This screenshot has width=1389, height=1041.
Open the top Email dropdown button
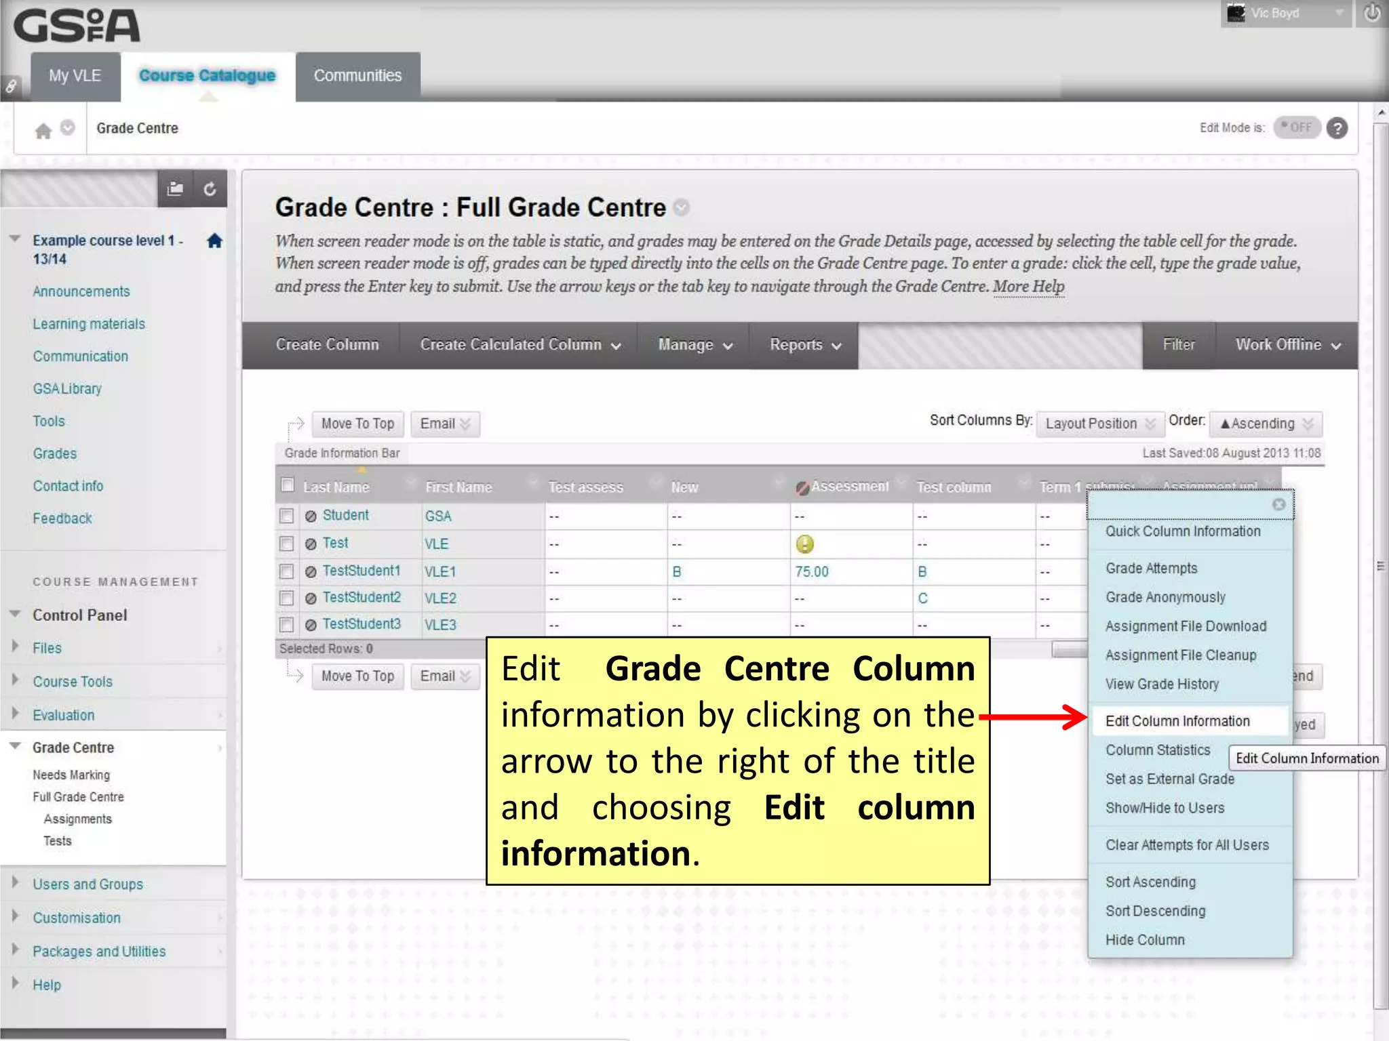click(x=445, y=424)
